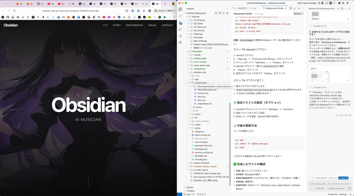The height and width of the screenshot is (196, 354).
Task: Open the Extensions view in activity bar
Action: 180,43
